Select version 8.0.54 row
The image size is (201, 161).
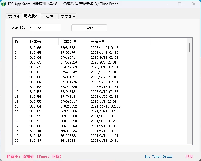coord(100,106)
